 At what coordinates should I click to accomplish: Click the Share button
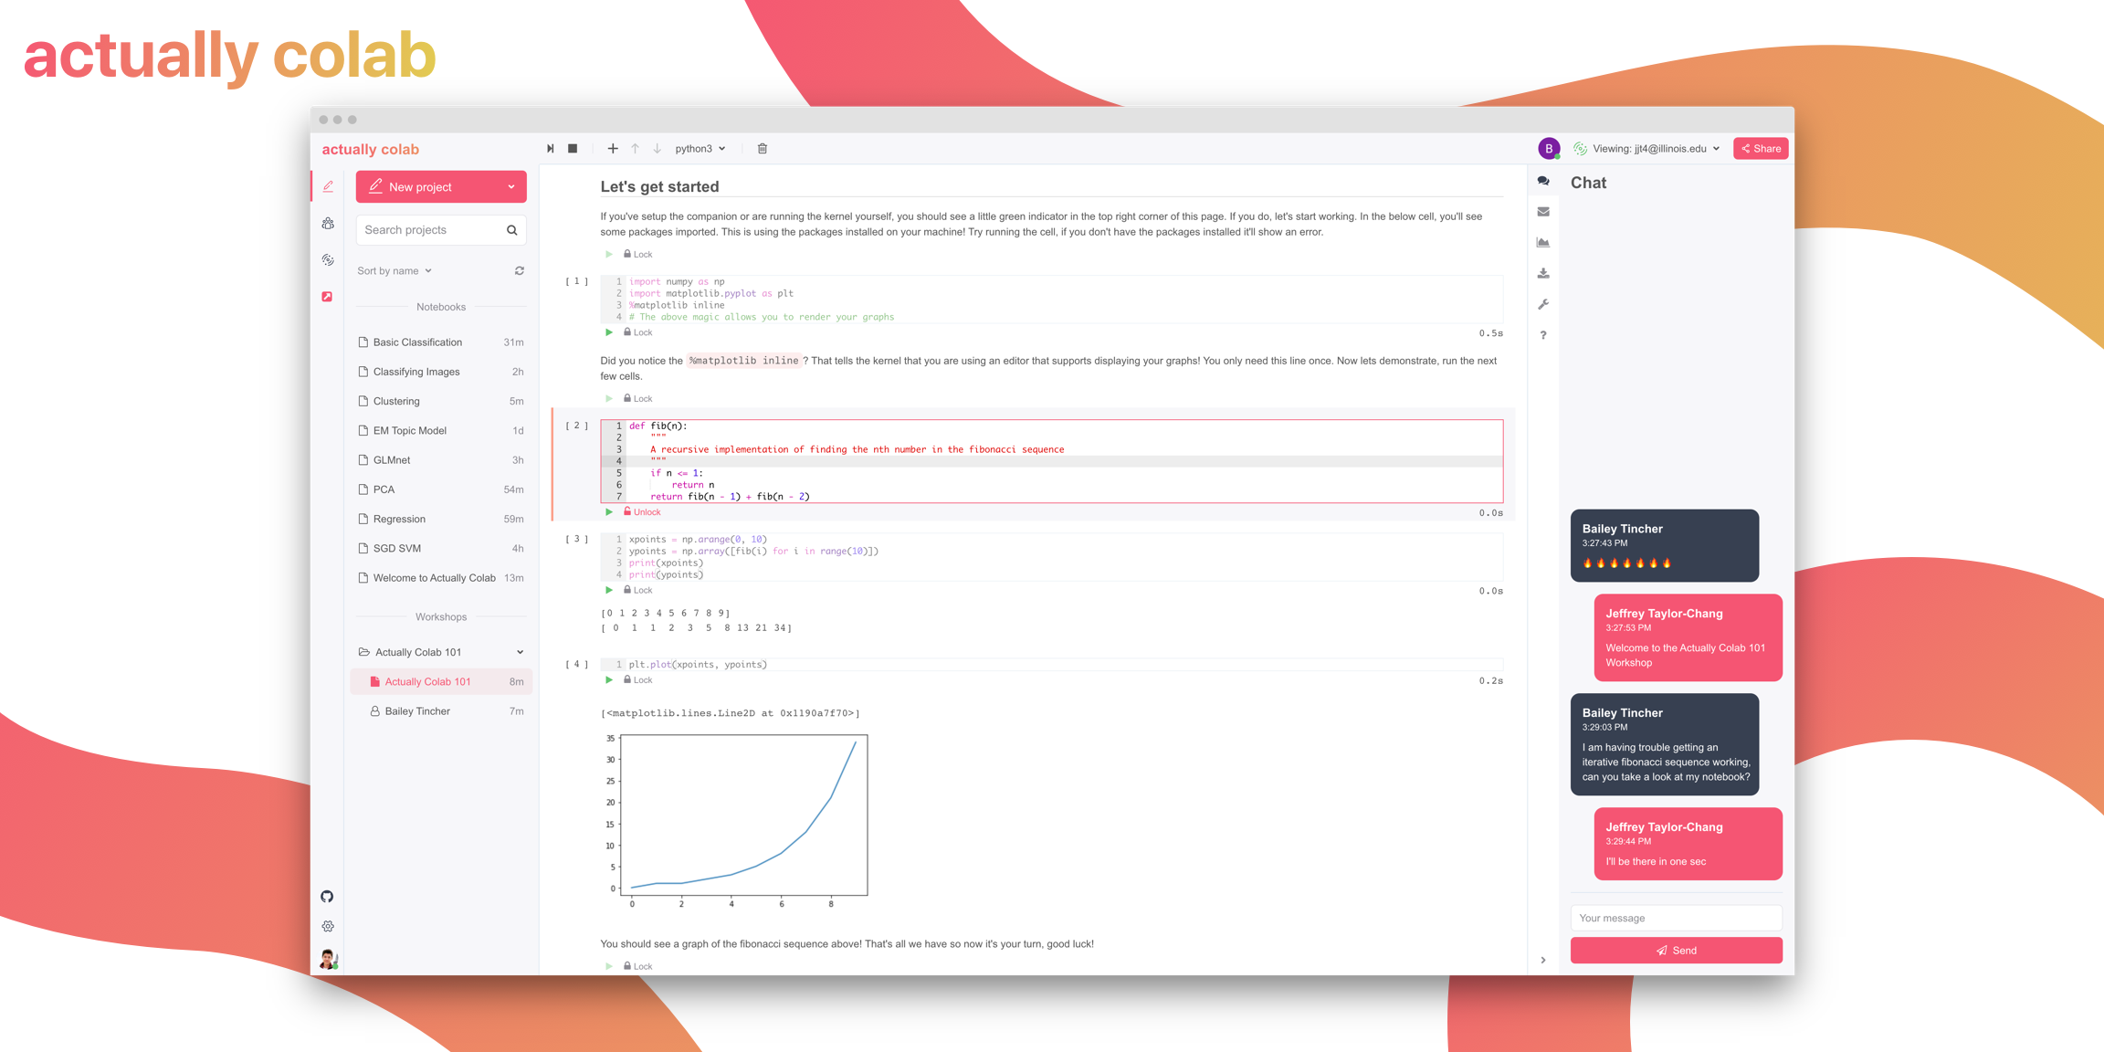click(1760, 148)
